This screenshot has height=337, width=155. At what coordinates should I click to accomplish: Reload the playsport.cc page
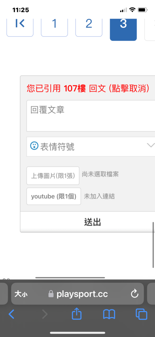click(135, 294)
